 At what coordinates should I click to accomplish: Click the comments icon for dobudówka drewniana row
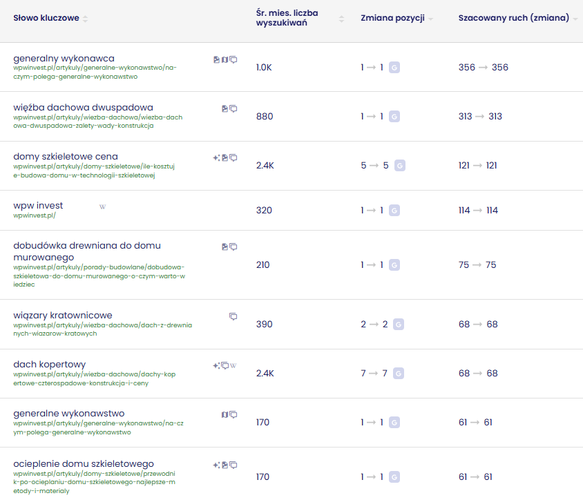click(233, 247)
